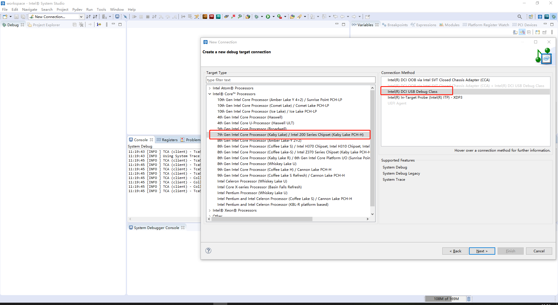
Task: Open the Pydev menu
Action: click(x=77, y=9)
